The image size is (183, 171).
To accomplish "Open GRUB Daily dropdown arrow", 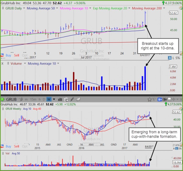I will click(x=24, y=8).
